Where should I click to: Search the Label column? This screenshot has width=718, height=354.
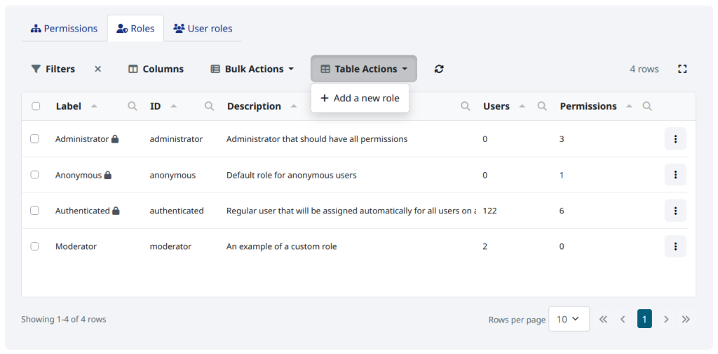click(x=133, y=106)
